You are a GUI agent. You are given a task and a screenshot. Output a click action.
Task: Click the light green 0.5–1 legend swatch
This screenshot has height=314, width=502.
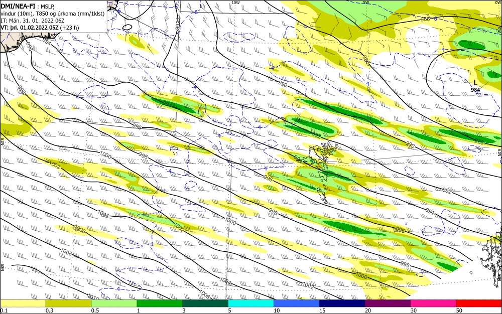(114, 303)
